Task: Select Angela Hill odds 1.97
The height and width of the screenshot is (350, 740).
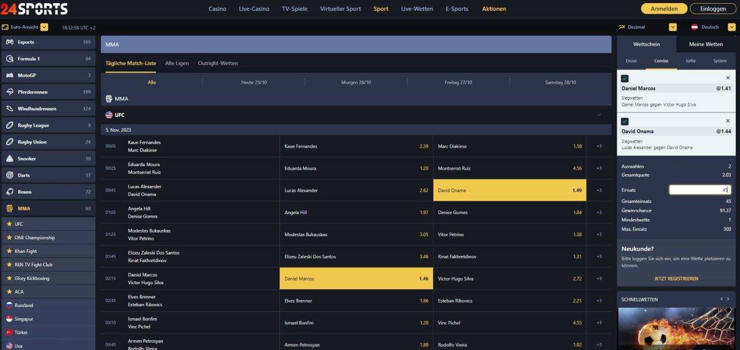Action: tap(356, 212)
